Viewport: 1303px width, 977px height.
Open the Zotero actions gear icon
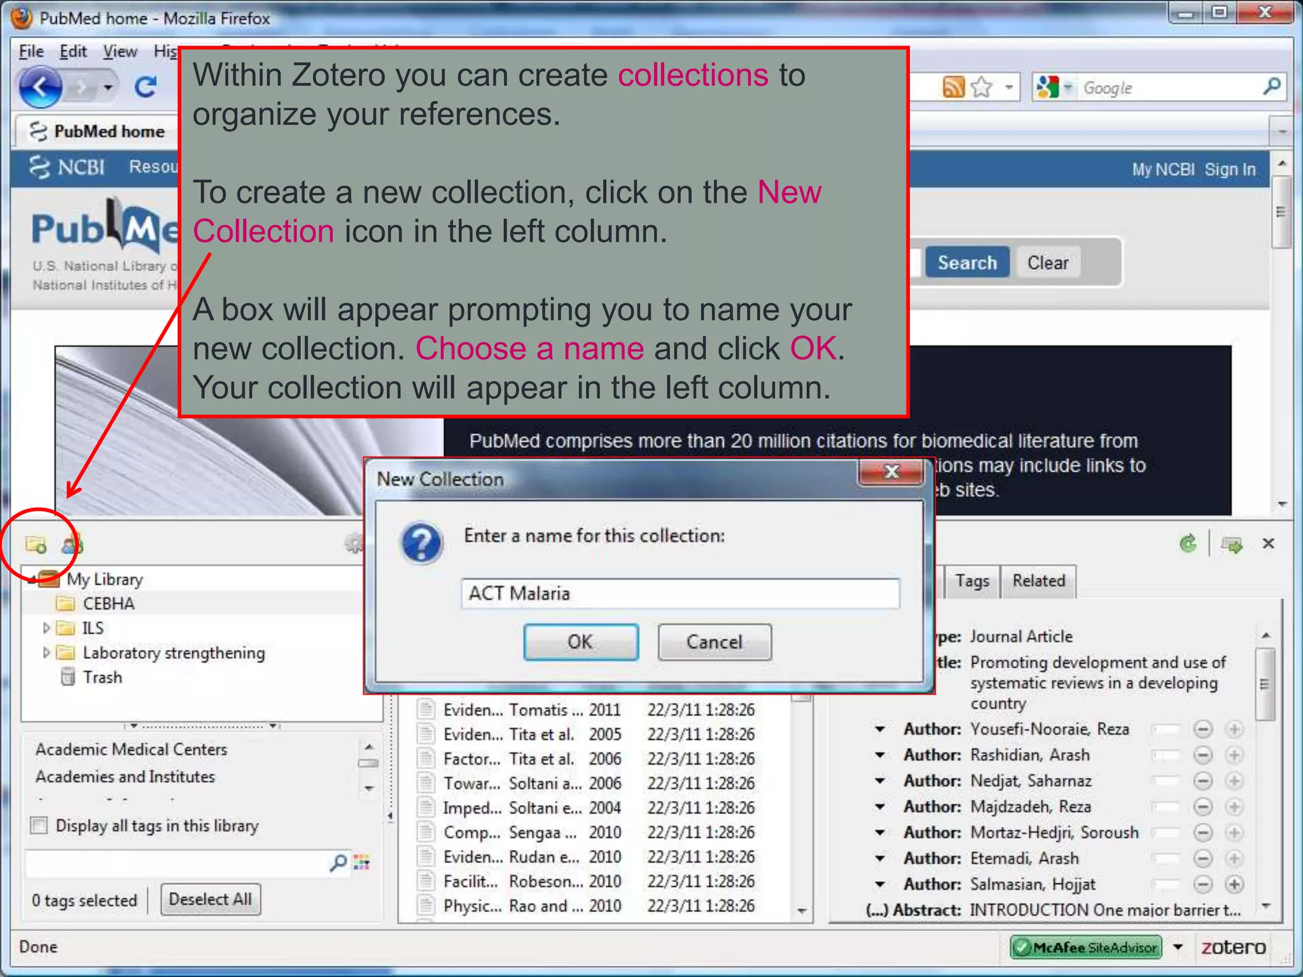(354, 544)
